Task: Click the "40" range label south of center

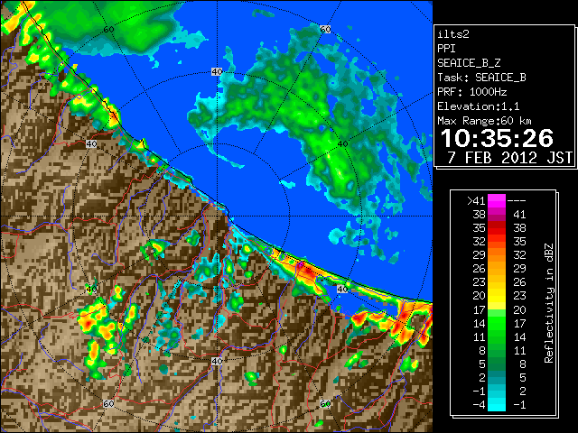Action: (217, 361)
